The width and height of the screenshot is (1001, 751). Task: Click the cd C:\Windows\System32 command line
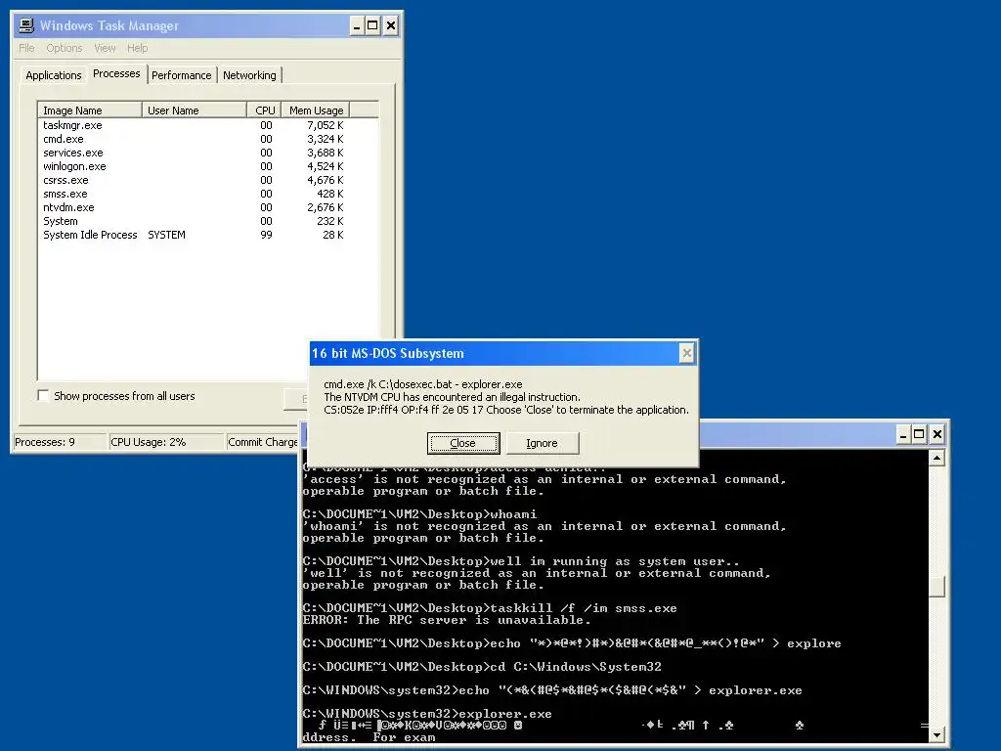tap(482, 667)
